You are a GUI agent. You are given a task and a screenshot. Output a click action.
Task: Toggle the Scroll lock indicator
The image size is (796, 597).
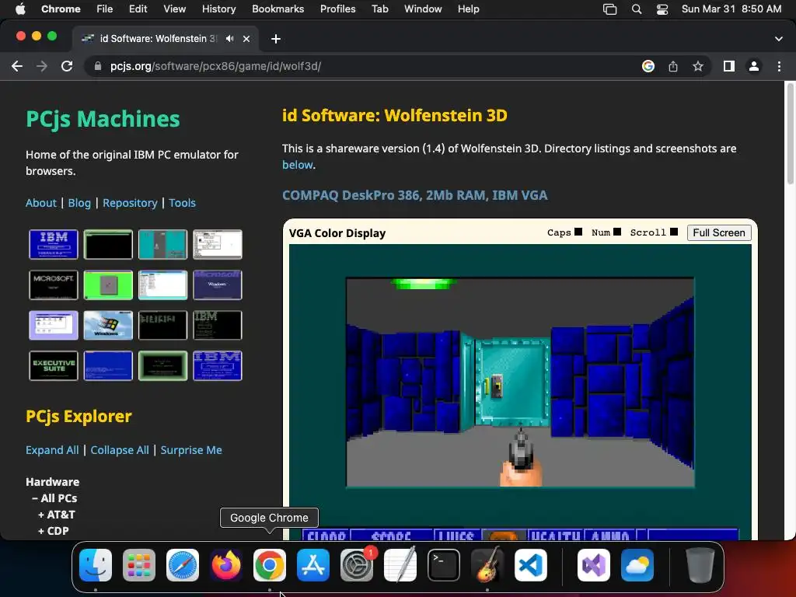(x=674, y=232)
